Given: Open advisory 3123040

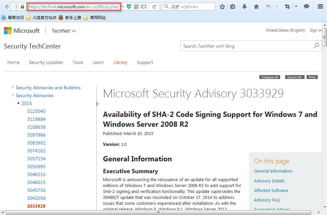Looking at the screenshot, I should [x=36, y=111].
